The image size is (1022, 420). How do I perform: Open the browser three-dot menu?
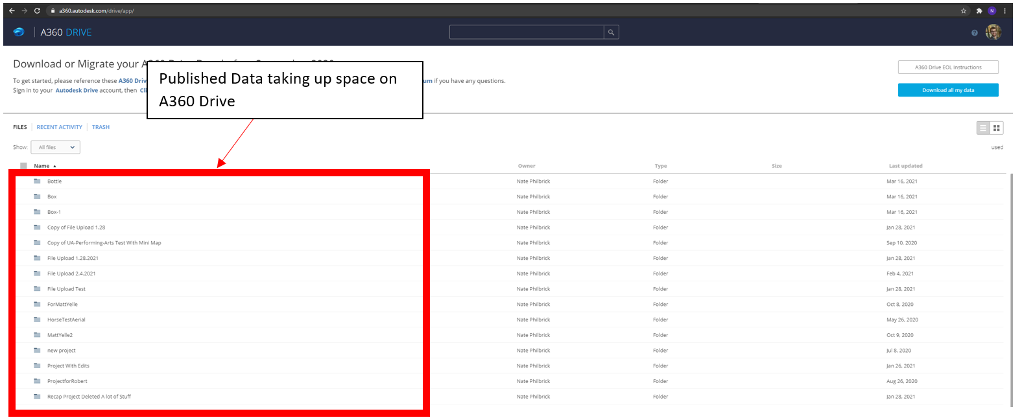1004,11
